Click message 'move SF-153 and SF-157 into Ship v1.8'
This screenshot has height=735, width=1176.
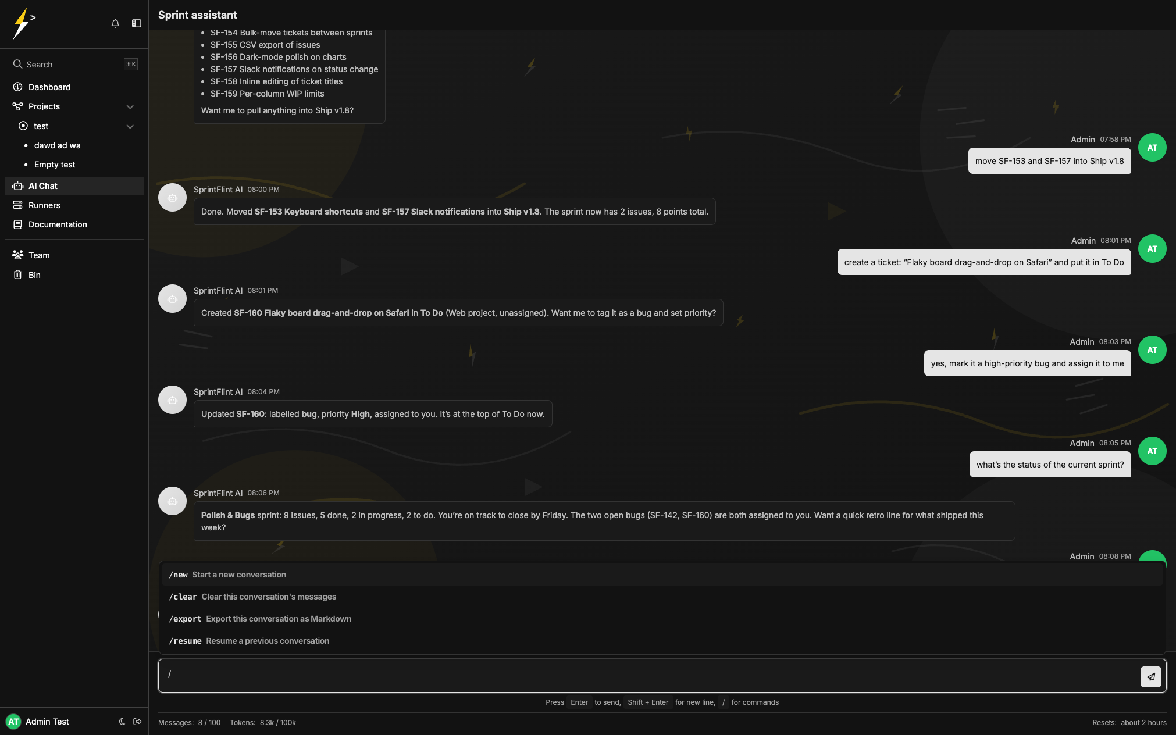tap(1050, 161)
